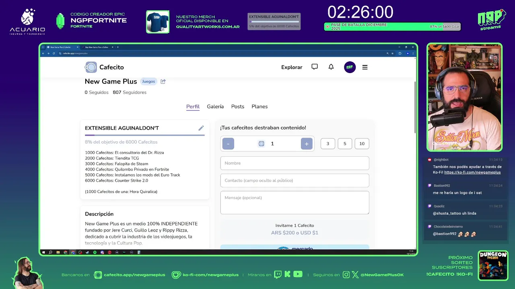Open a new browser tab with plus
The image size is (515, 289).
(118, 47)
